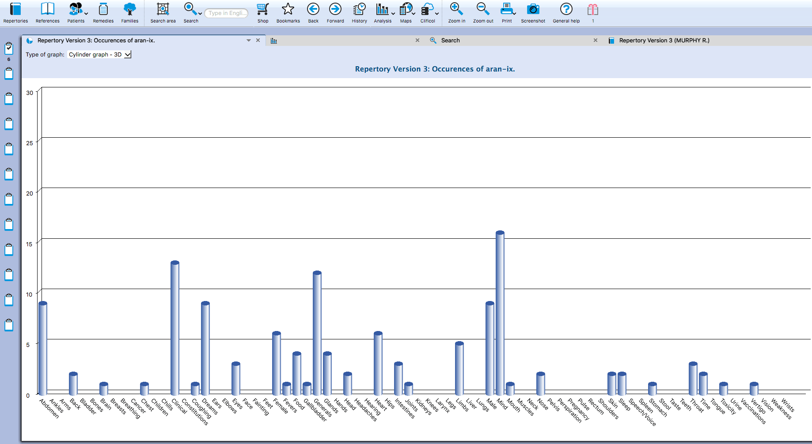Go Back to previous page
812x444 pixels.
(x=313, y=13)
